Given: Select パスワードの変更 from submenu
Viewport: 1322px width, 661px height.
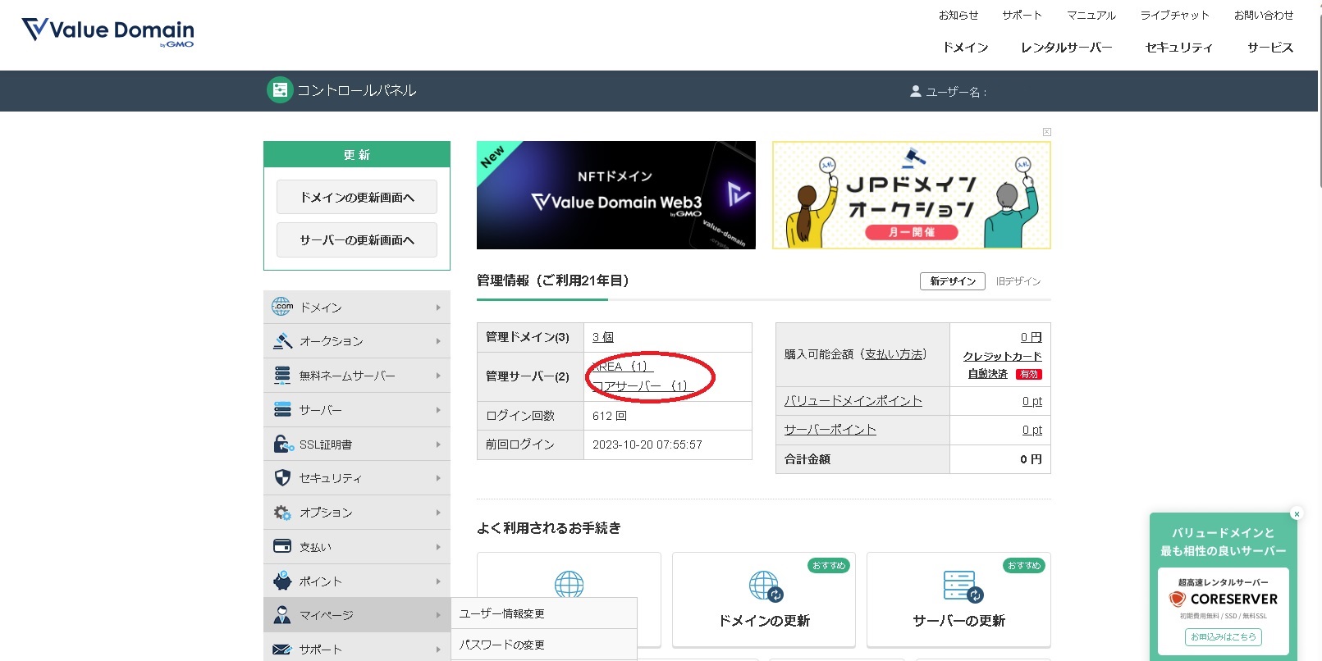Looking at the screenshot, I should 544,645.
